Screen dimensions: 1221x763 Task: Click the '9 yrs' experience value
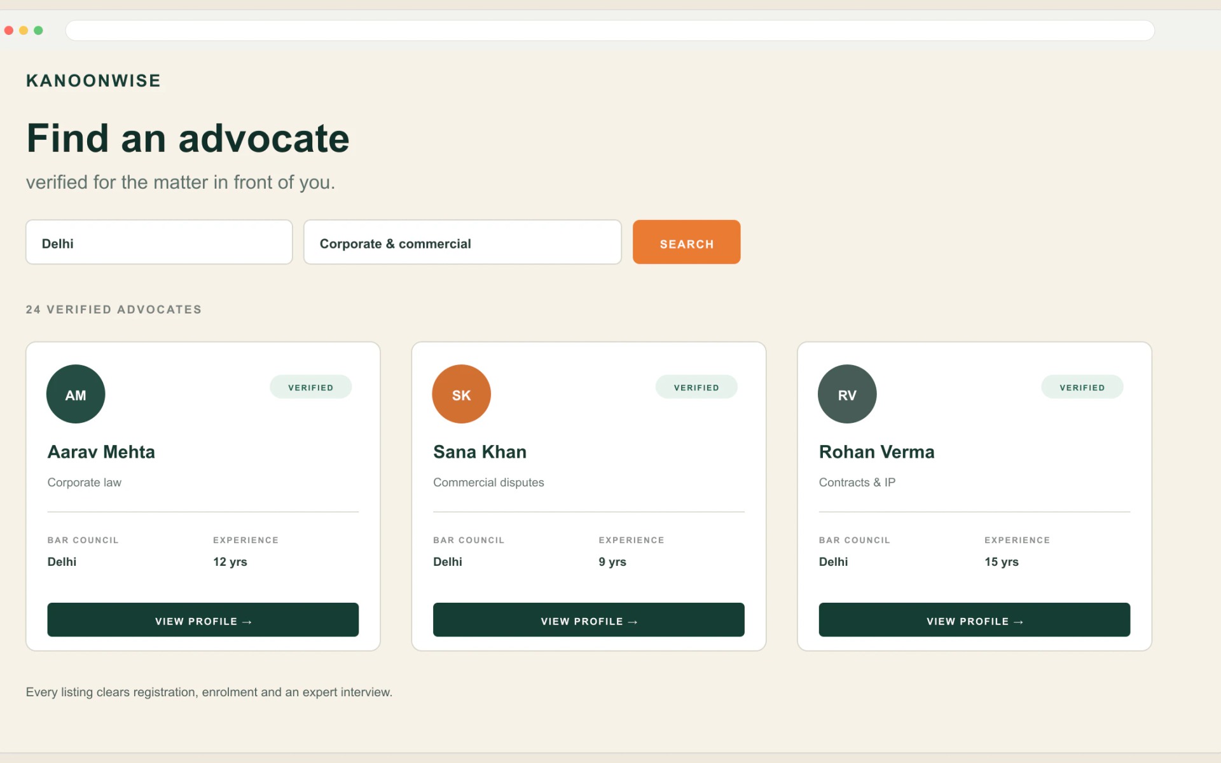tap(612, 562)
